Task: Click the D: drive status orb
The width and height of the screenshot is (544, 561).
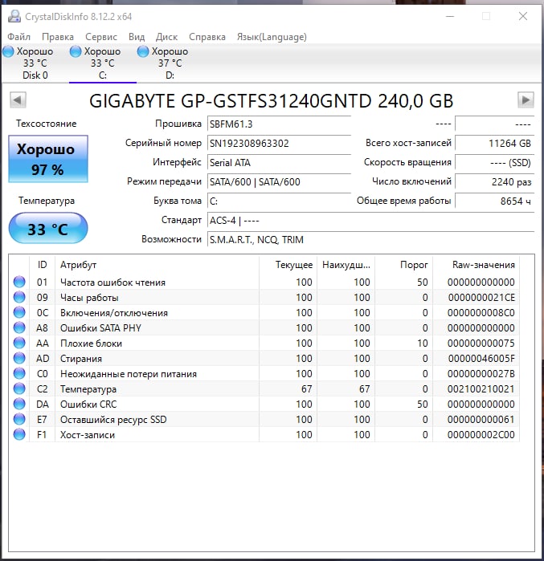Action: pyautogui.click(x=143, y=51)
